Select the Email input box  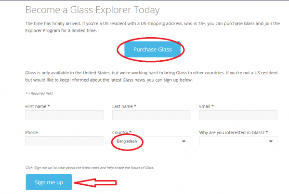pos(238,115)
